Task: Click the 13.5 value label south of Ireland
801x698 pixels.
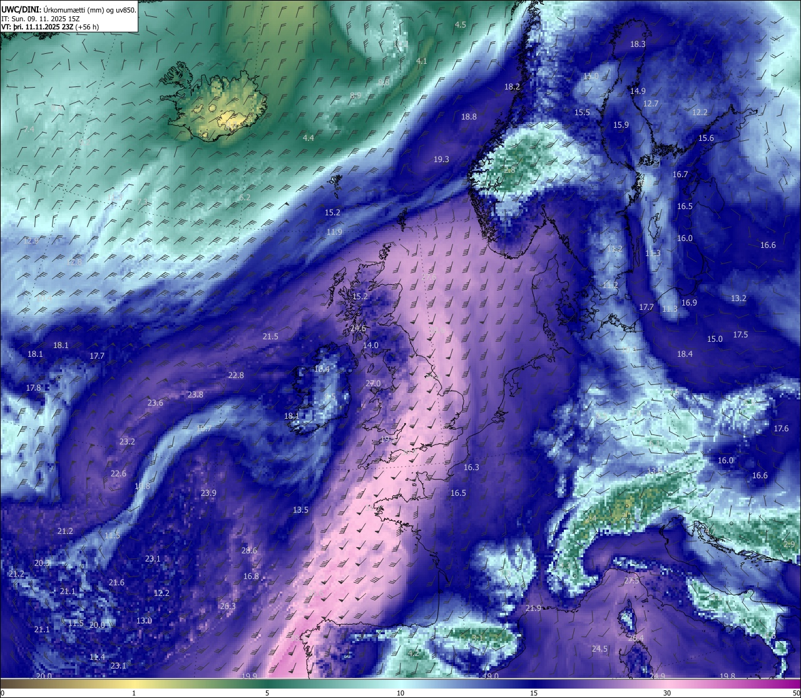Action: (300, 510)
